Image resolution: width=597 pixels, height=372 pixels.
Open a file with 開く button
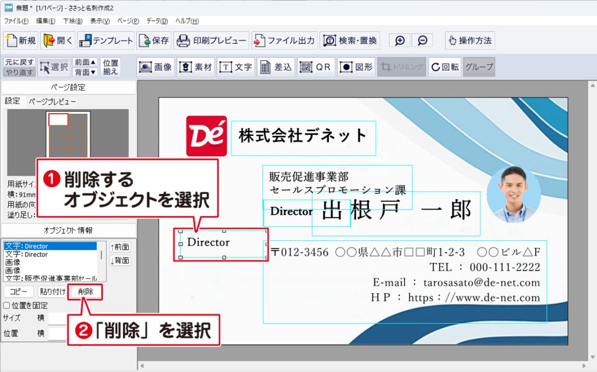coord(58,40)
